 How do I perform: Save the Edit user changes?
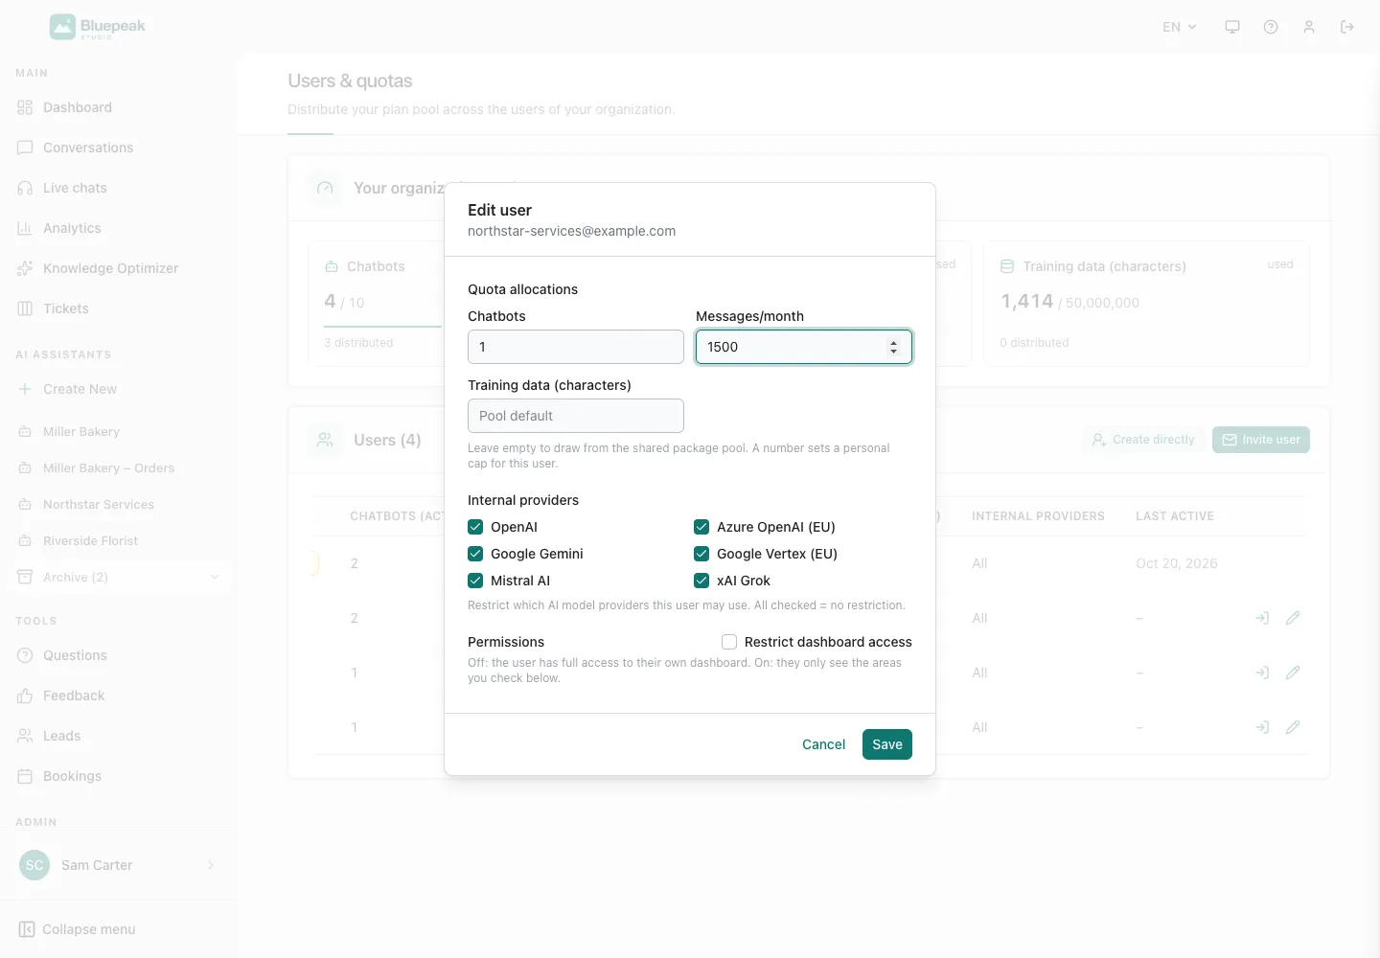pyautogui.click(x=887, y=744)
